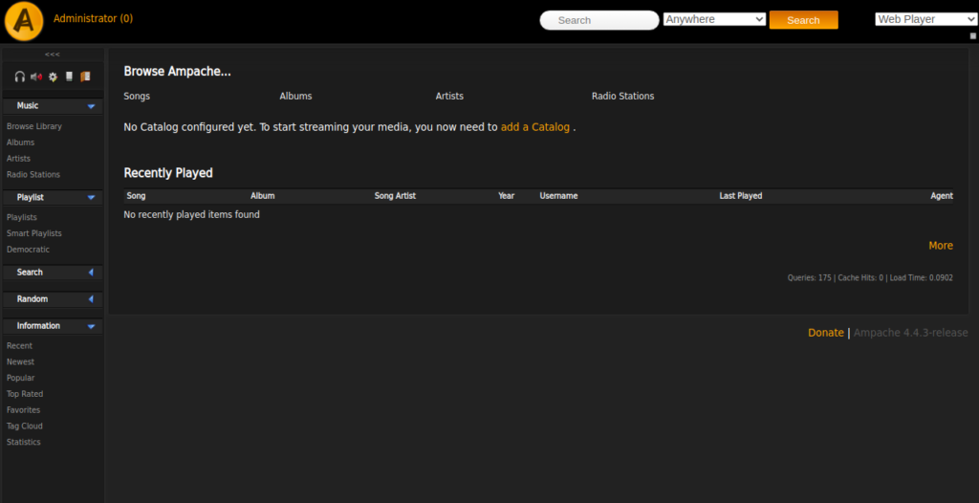Open Top Rated under Information

(x=25, y=394)
